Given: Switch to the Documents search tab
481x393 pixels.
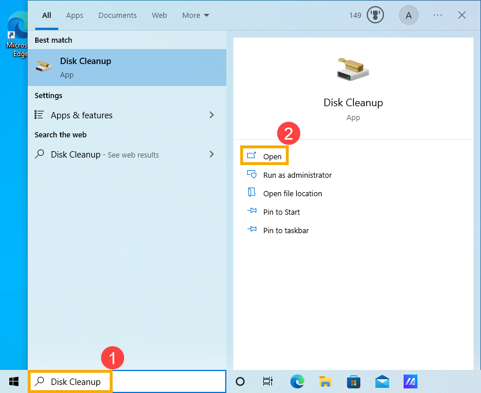Looking at the screenshot, I should click(117, 15).
